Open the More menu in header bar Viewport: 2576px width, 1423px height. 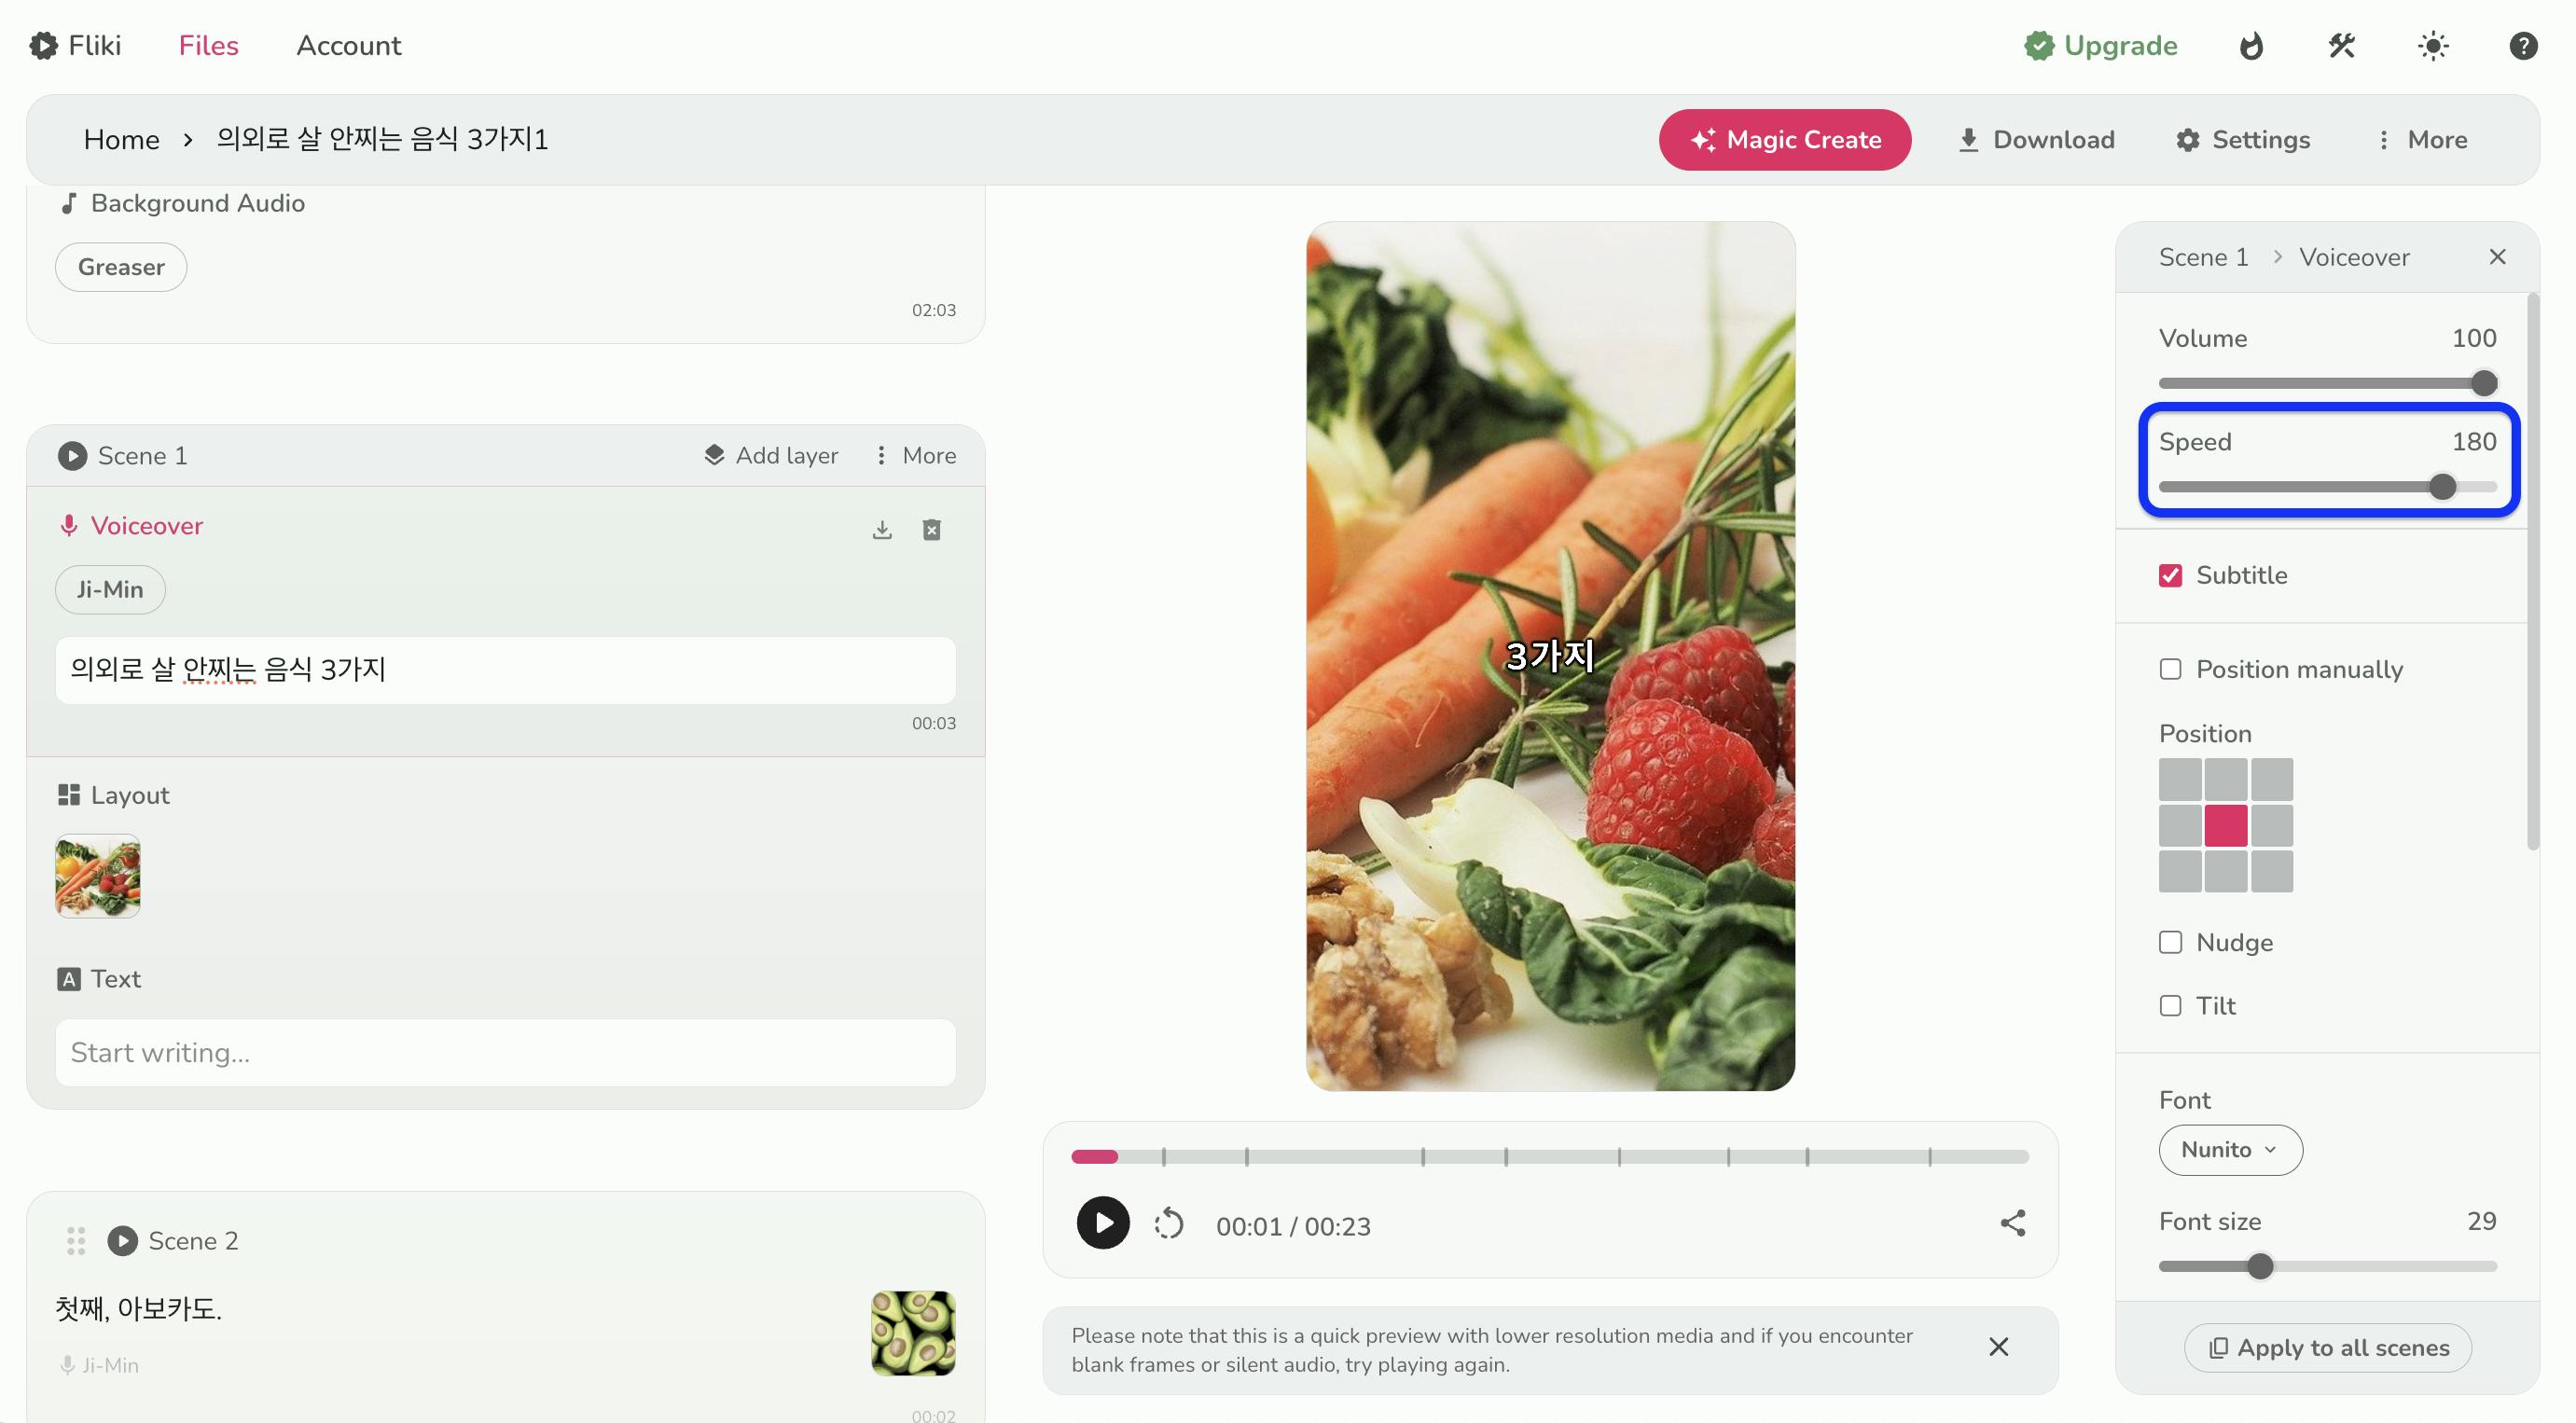click(2422, 140)
